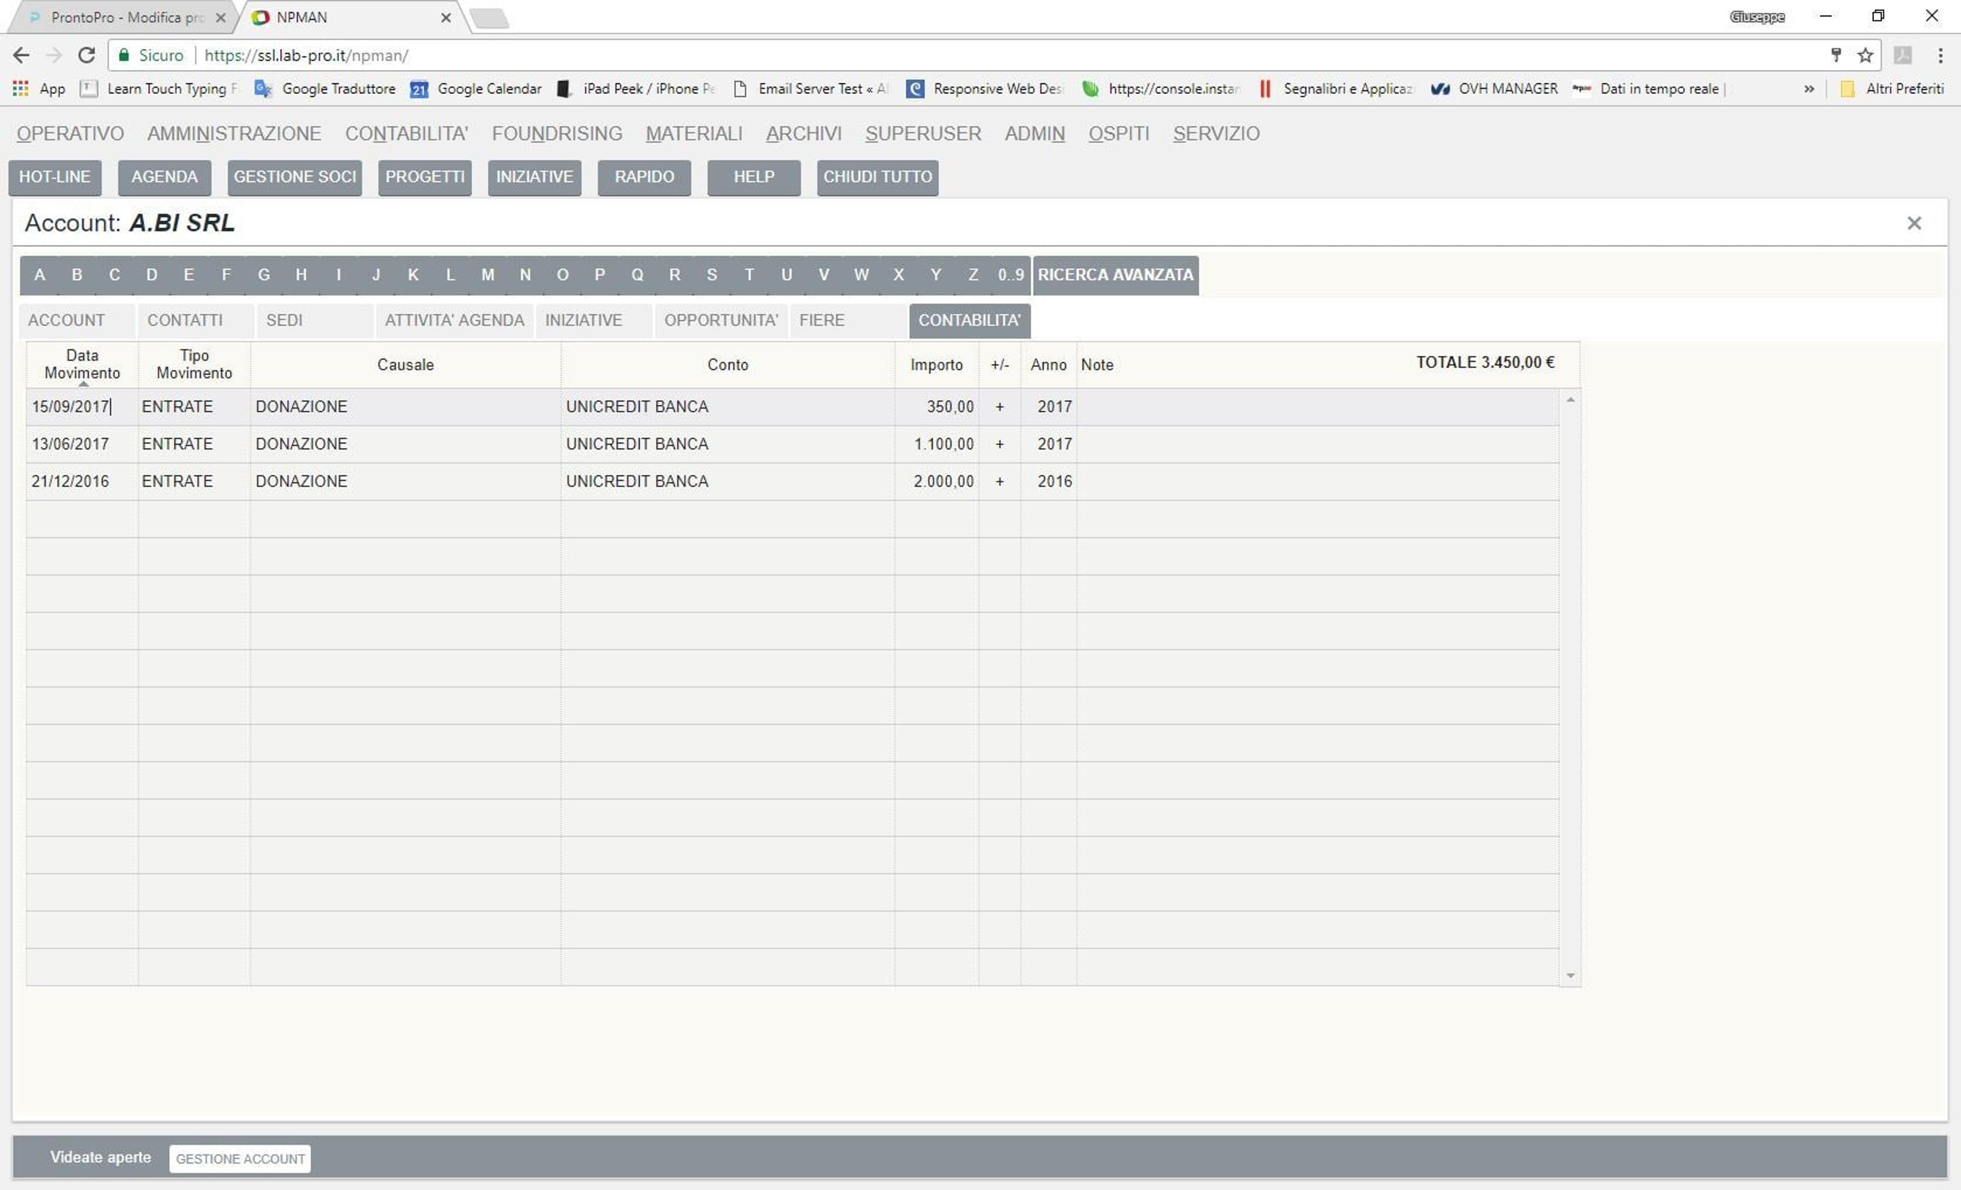Screen dimensions: 1961x1190
Task: Open Learn Touch Typing bookmark
Action: 159,88
